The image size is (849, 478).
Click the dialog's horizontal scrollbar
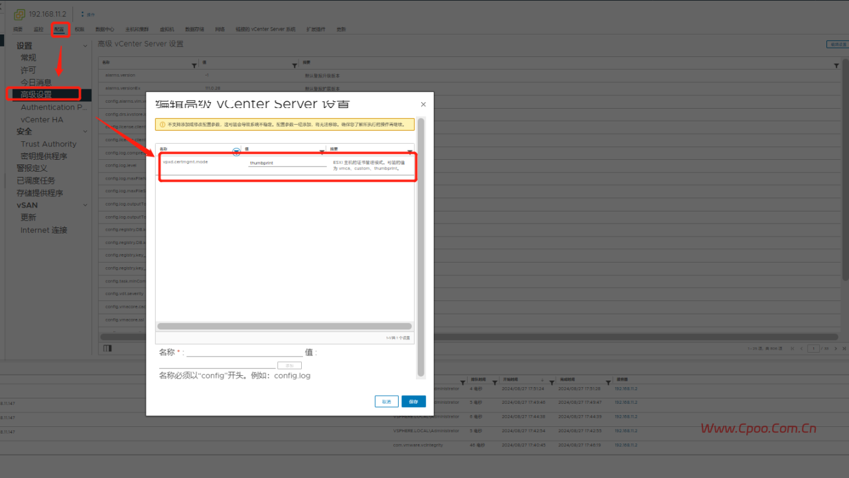point(285,326)
